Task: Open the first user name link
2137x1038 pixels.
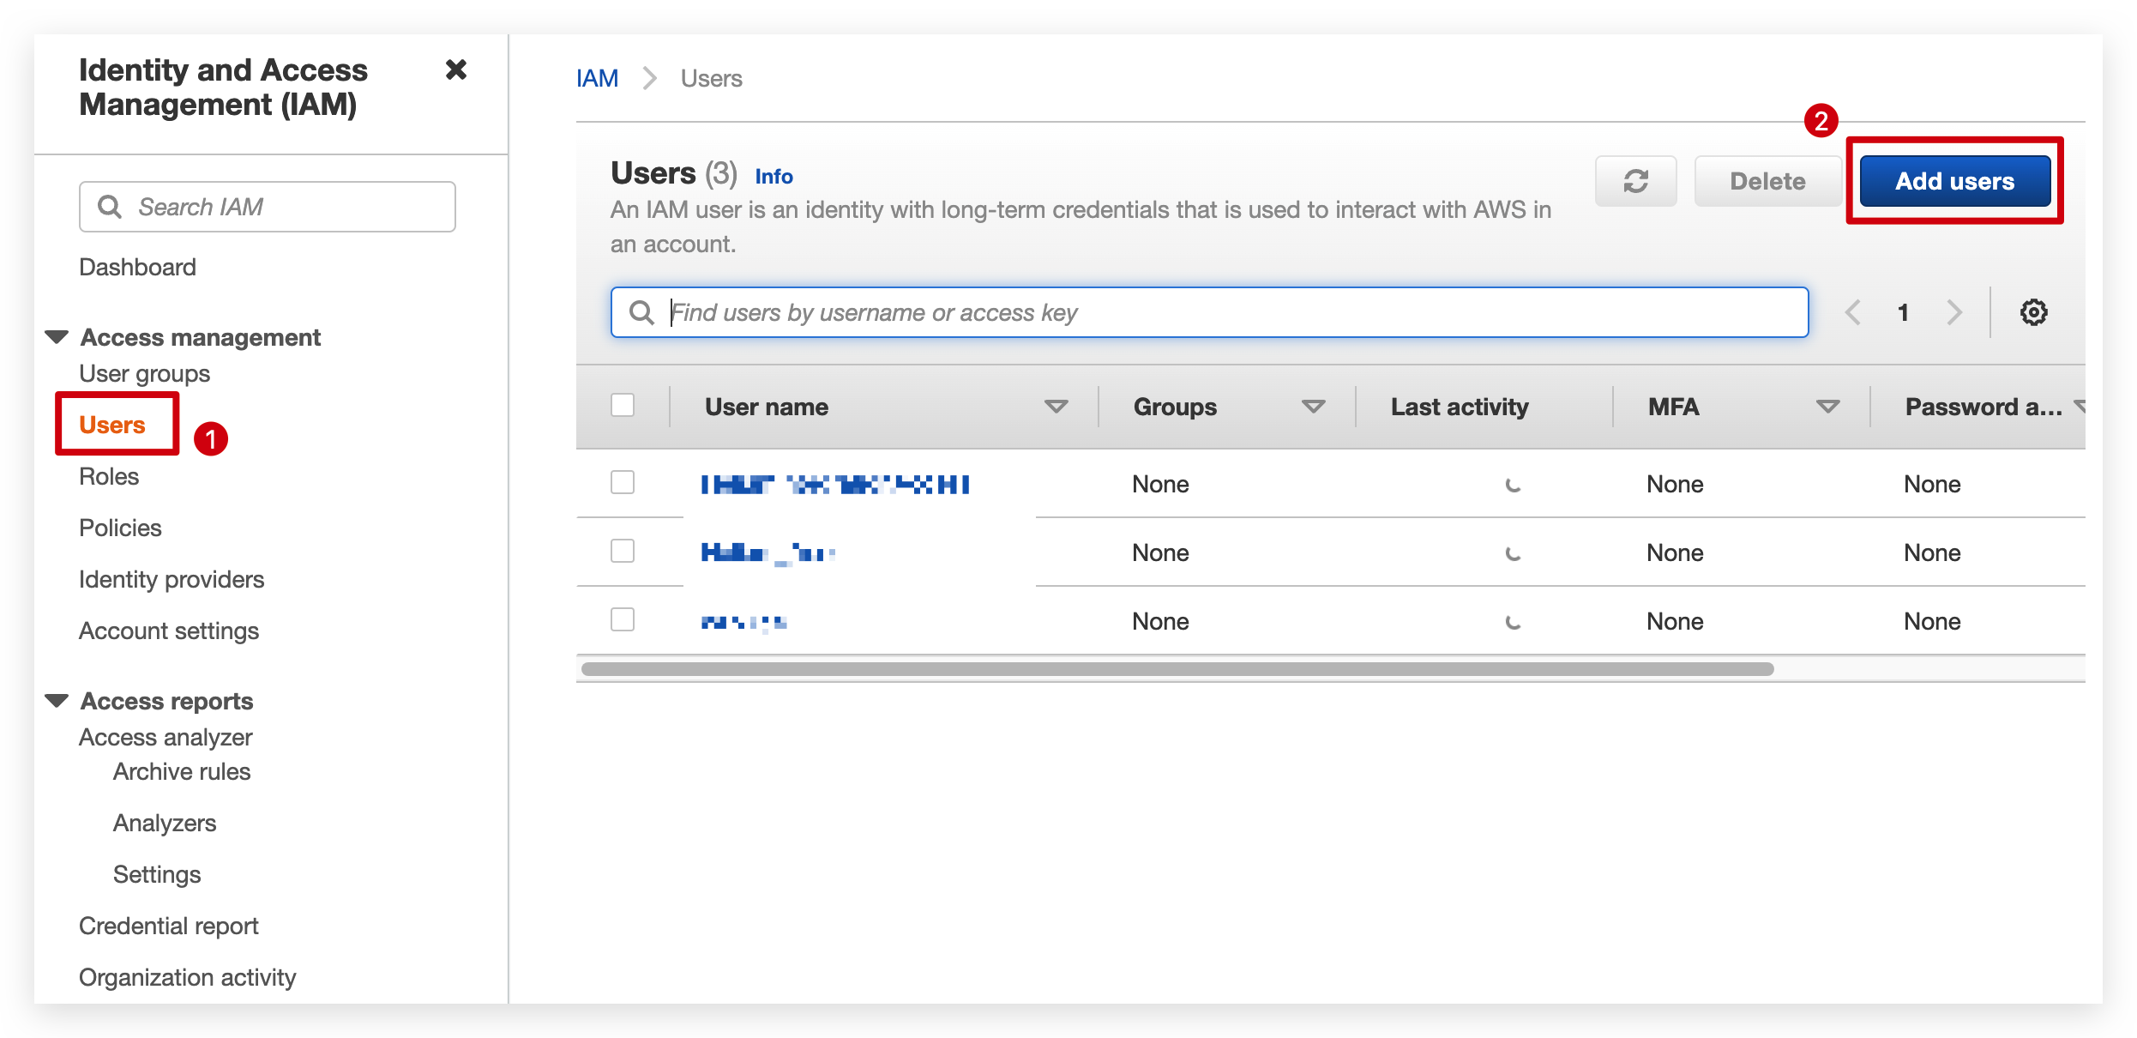Action: coord(834,484)
